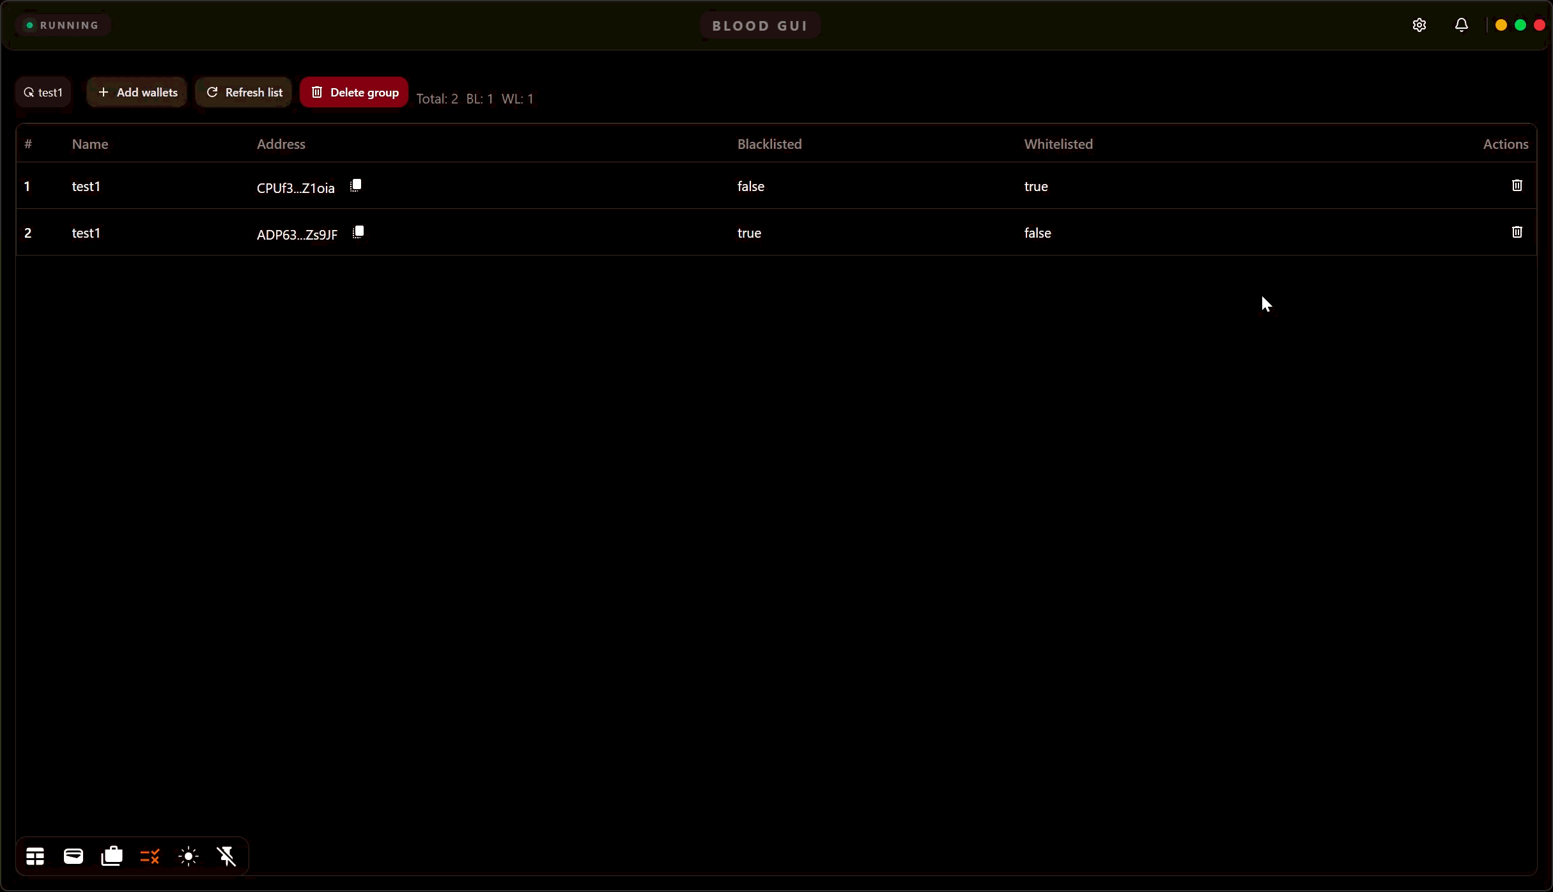This screenshot has width=1553, height=892.
Task: Select address text ADP63...Zs9JF
Action: [x=297, y=235]
